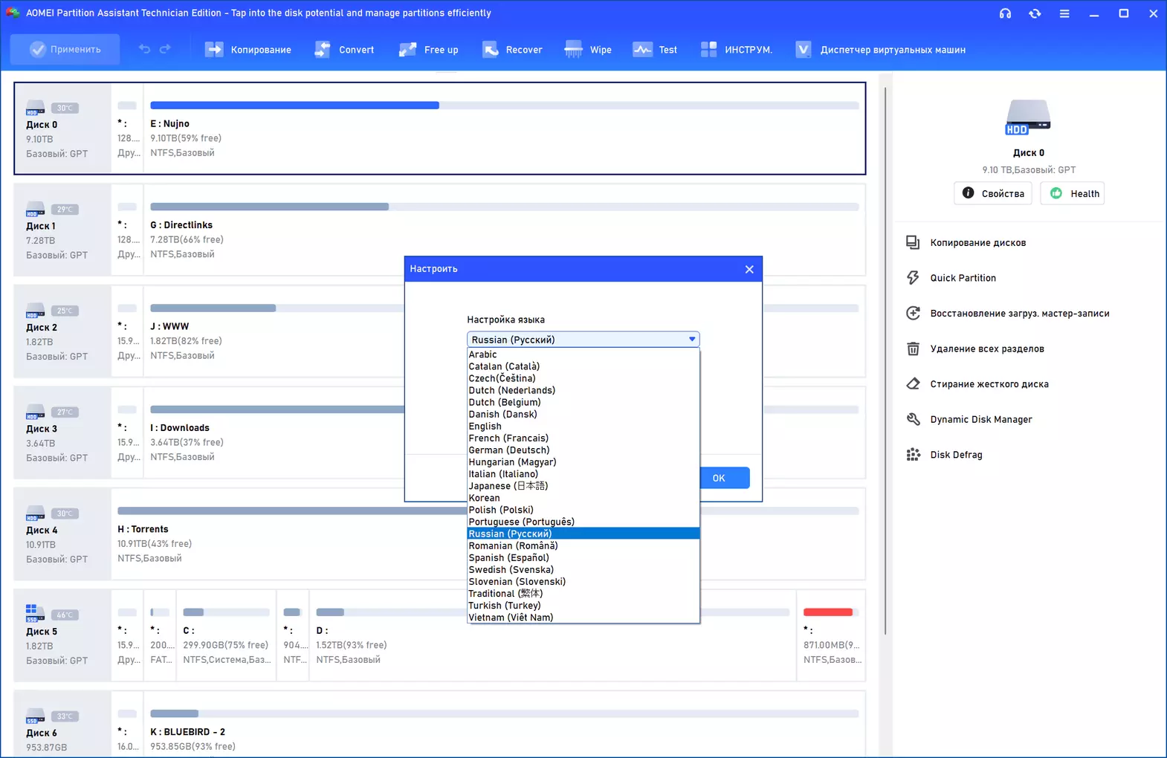Open the Test tool
The width and height of the screenshot is (1167, 758).
click(x=655, y=50)
